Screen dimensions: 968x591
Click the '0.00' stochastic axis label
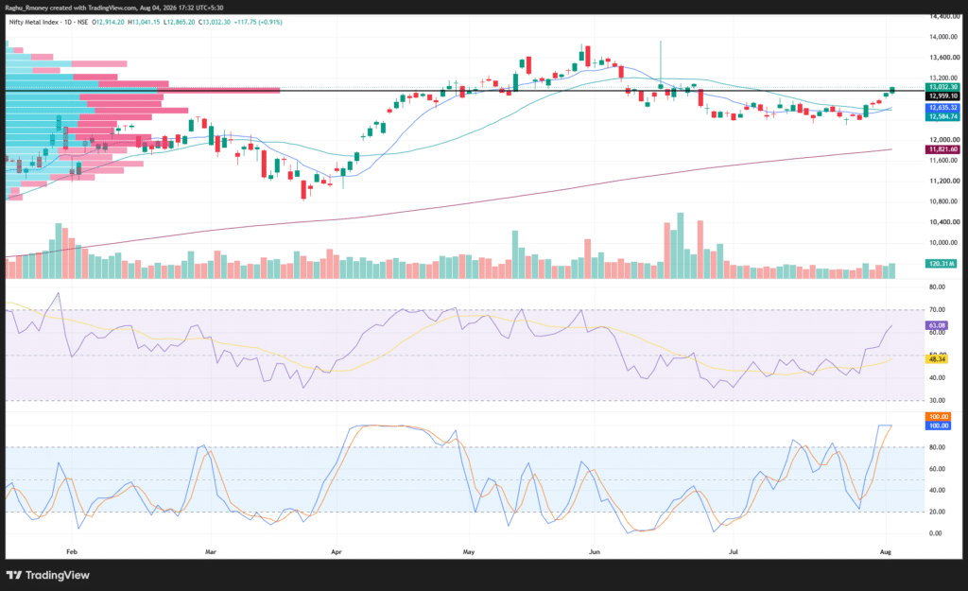pyautogui.click(x=935, y=533)
